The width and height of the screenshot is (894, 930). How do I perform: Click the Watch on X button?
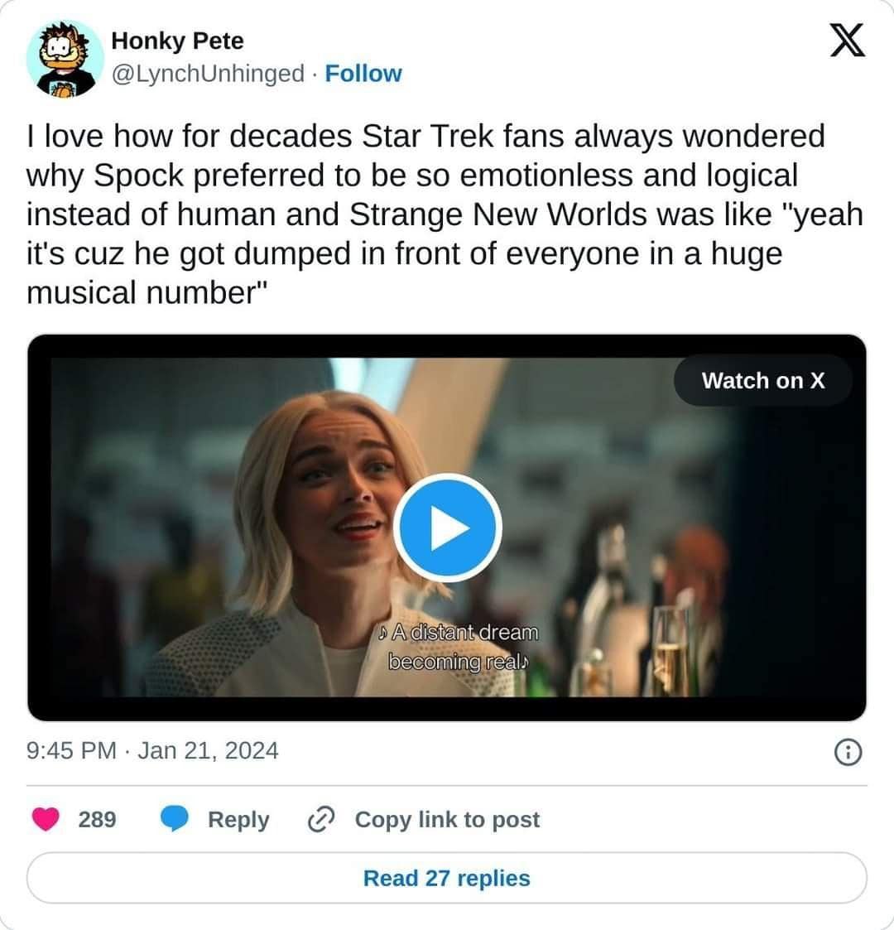click(762, 380)
